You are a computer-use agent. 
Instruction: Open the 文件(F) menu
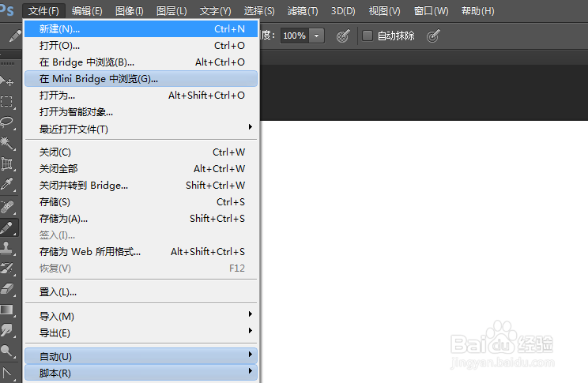[x=43, y=11]
